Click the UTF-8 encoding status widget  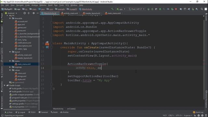(179, 116)
